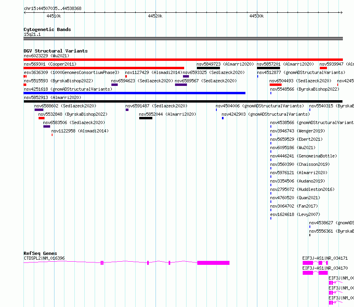The image size is (354, 307).
Task: Open the nsv569301 (Cooper2011) label
Action: [50, 64]
